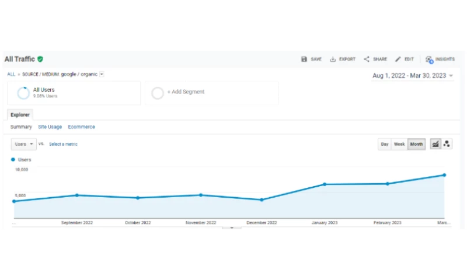Screen dimensions: 467x280
Task: Click the All Users segment circle icon
Action: 23,93
